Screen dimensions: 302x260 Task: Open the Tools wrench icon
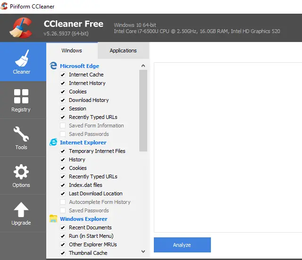tap(21, 134)
